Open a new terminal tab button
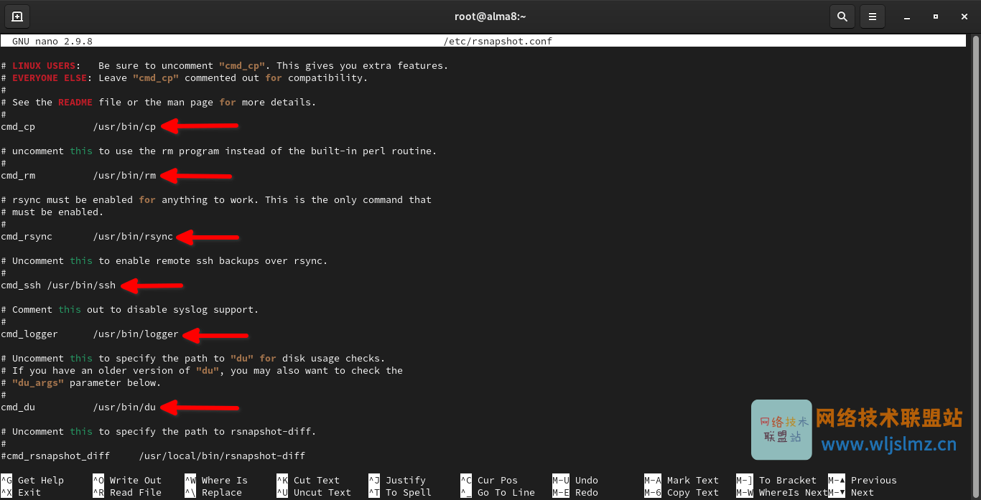The width and height of the screenshot is (981, 500). click(x=17, y=16)
